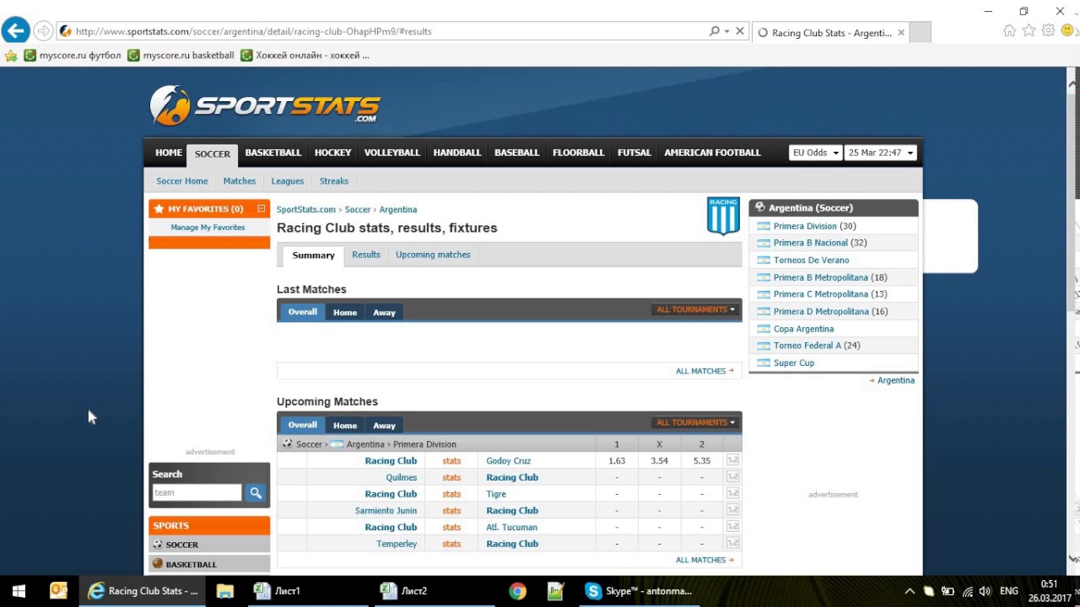Click the volume icon in system tray
1080x607 pixels.
tap(985, 591)
